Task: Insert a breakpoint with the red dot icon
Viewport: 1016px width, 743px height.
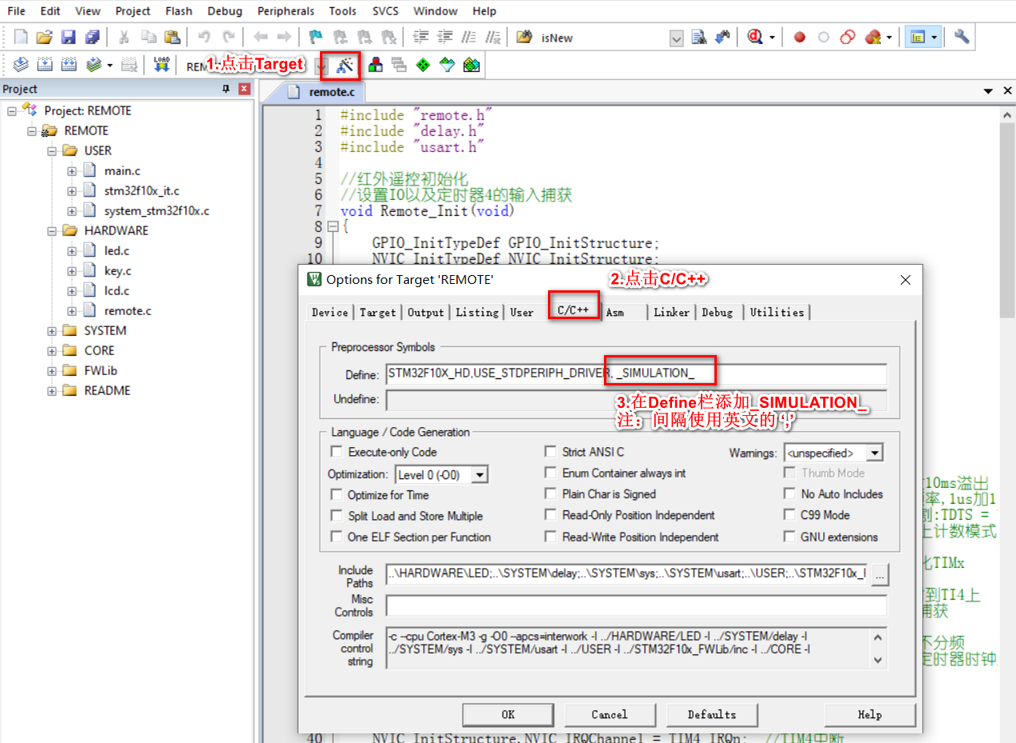Action: [799, 37]
